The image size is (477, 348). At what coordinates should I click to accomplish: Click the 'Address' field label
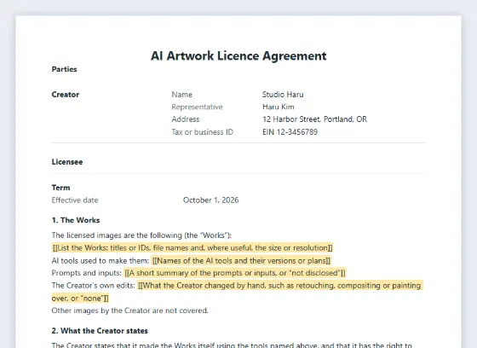click(x=186, y=119)
